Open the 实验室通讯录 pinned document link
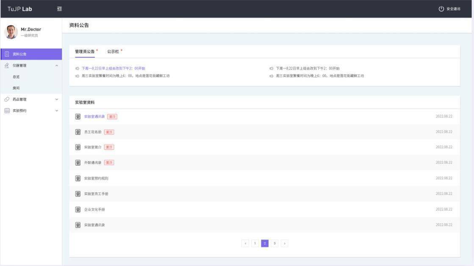 click(94, 116)
